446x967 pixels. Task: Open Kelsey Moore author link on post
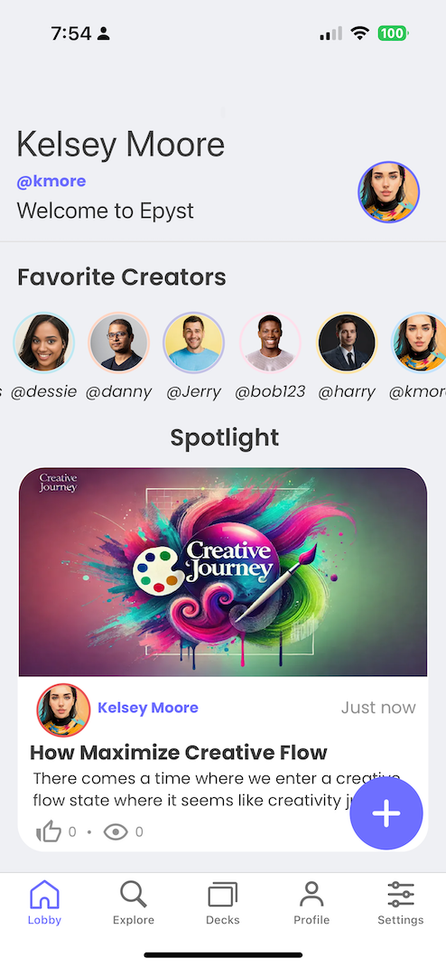148,708
